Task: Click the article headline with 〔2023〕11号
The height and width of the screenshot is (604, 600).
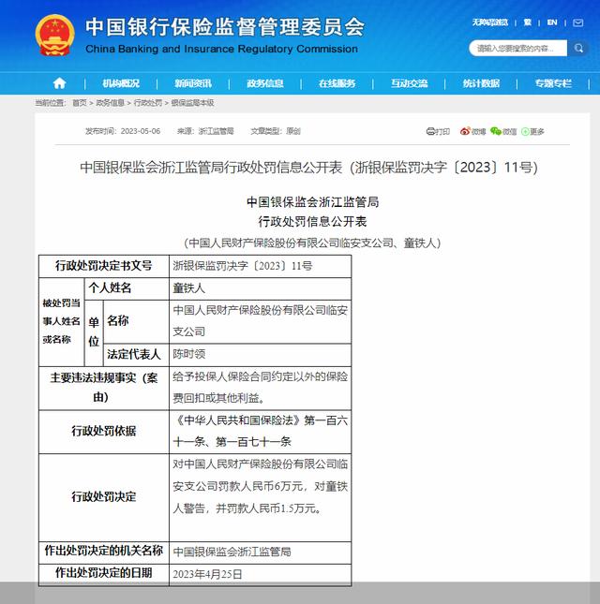Action: point(308,168)
